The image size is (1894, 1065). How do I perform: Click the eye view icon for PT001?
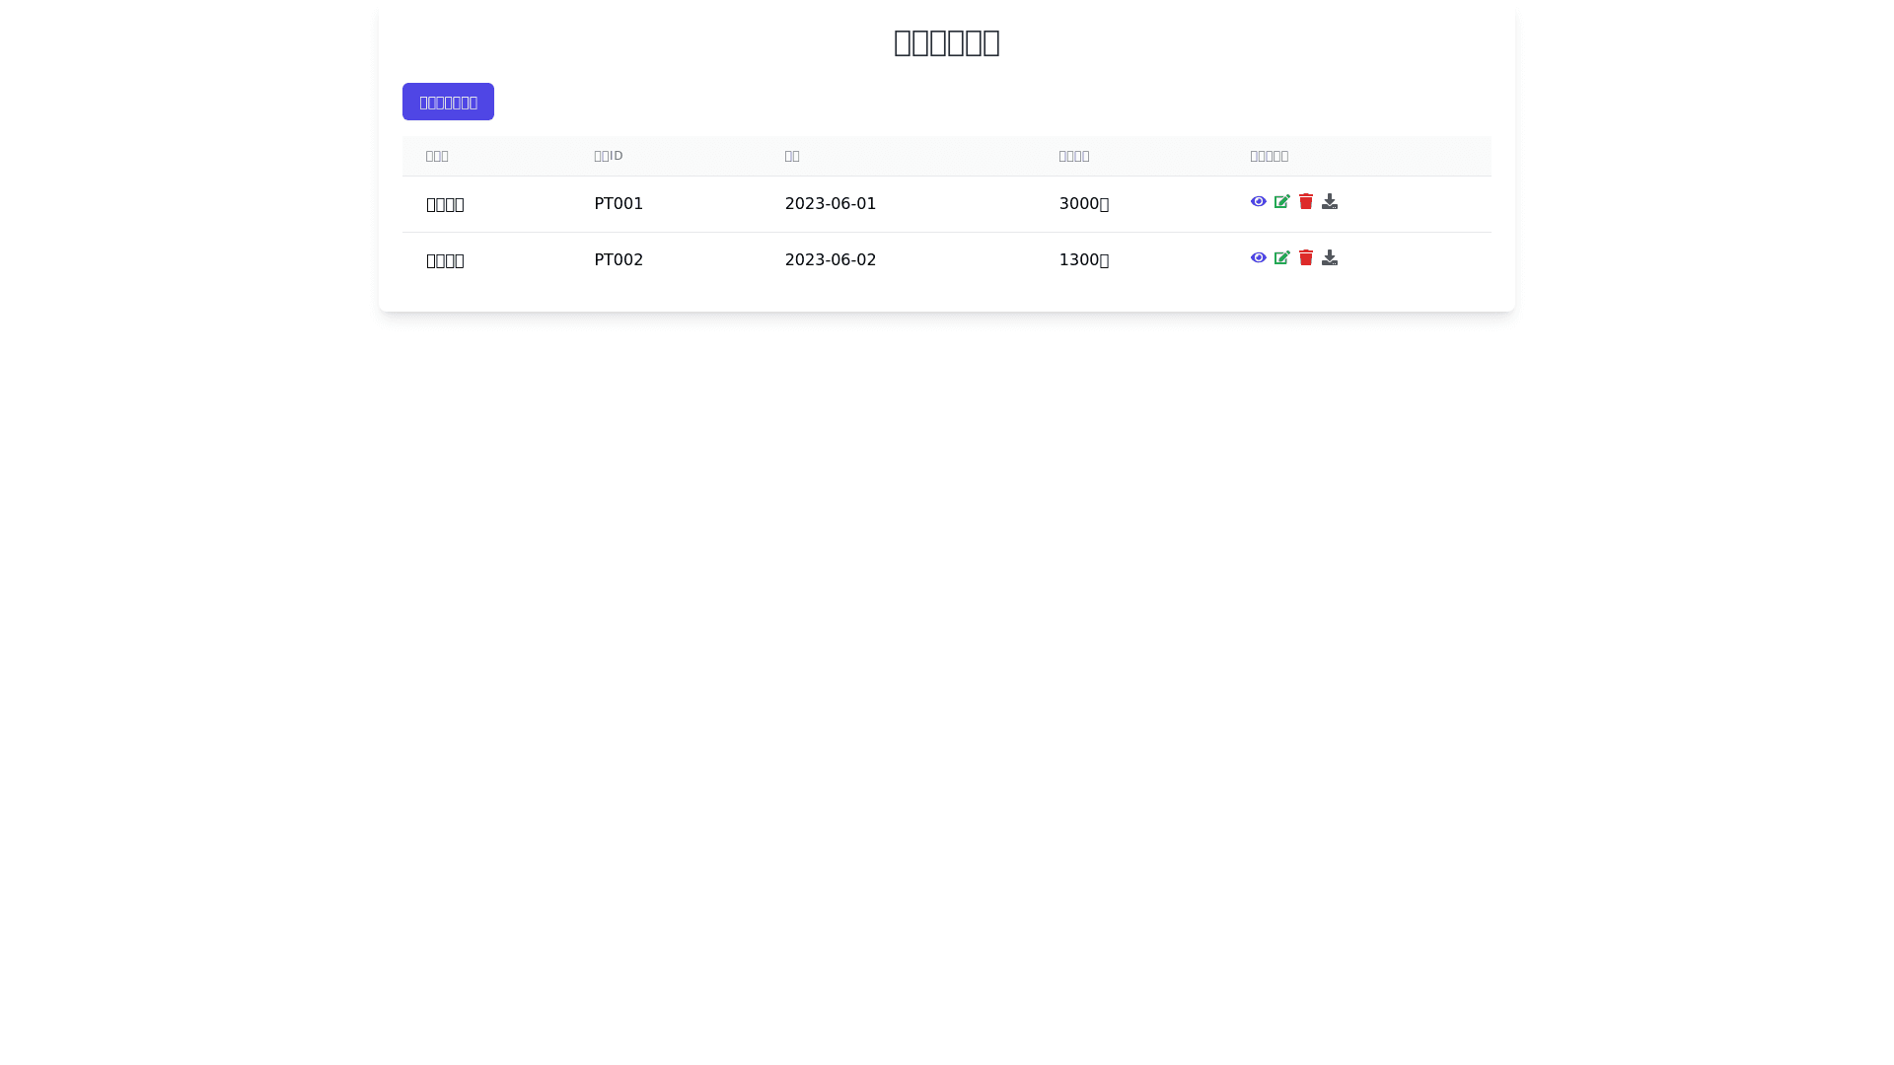coord(1258,201)
